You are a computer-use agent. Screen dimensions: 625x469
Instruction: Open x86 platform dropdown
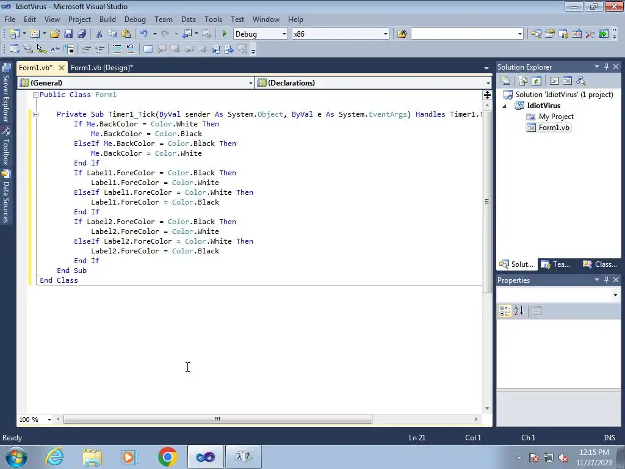386,34
